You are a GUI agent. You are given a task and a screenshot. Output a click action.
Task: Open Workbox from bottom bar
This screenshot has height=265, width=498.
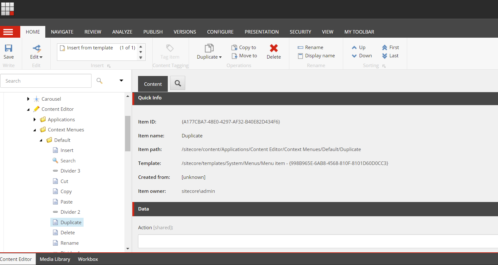pos(88,259)
